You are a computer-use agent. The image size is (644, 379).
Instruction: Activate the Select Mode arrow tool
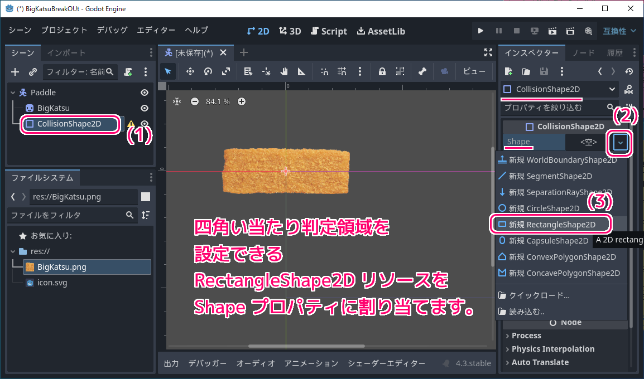pos(168,71)
